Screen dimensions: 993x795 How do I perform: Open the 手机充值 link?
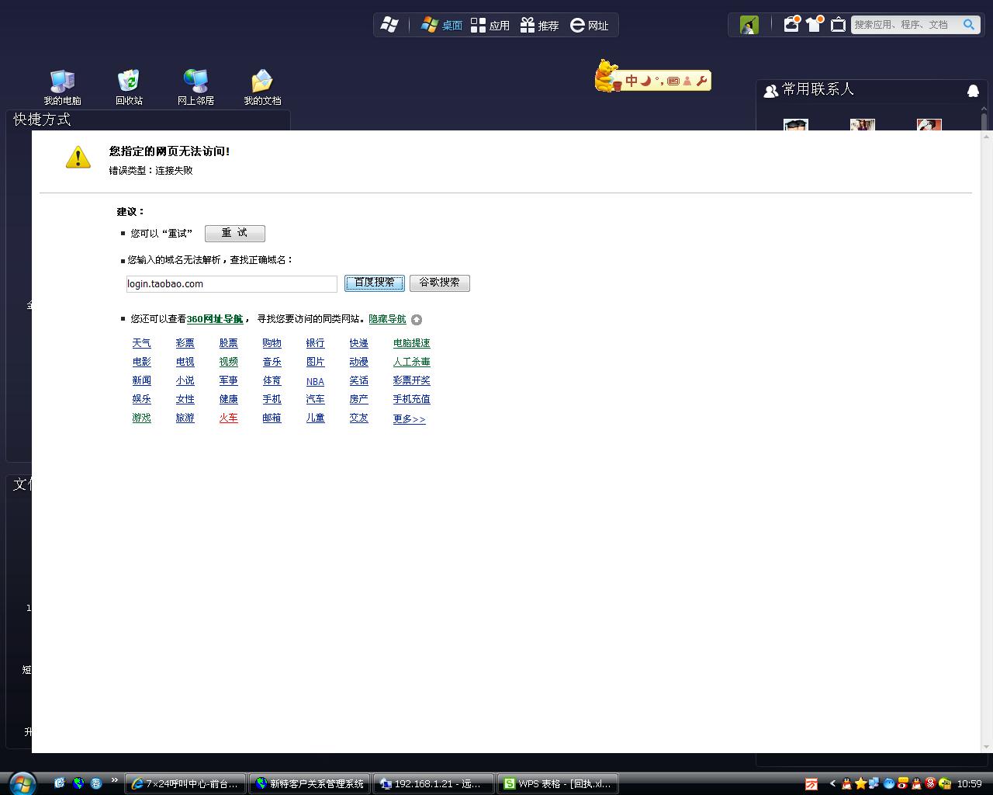coord(412,399)
